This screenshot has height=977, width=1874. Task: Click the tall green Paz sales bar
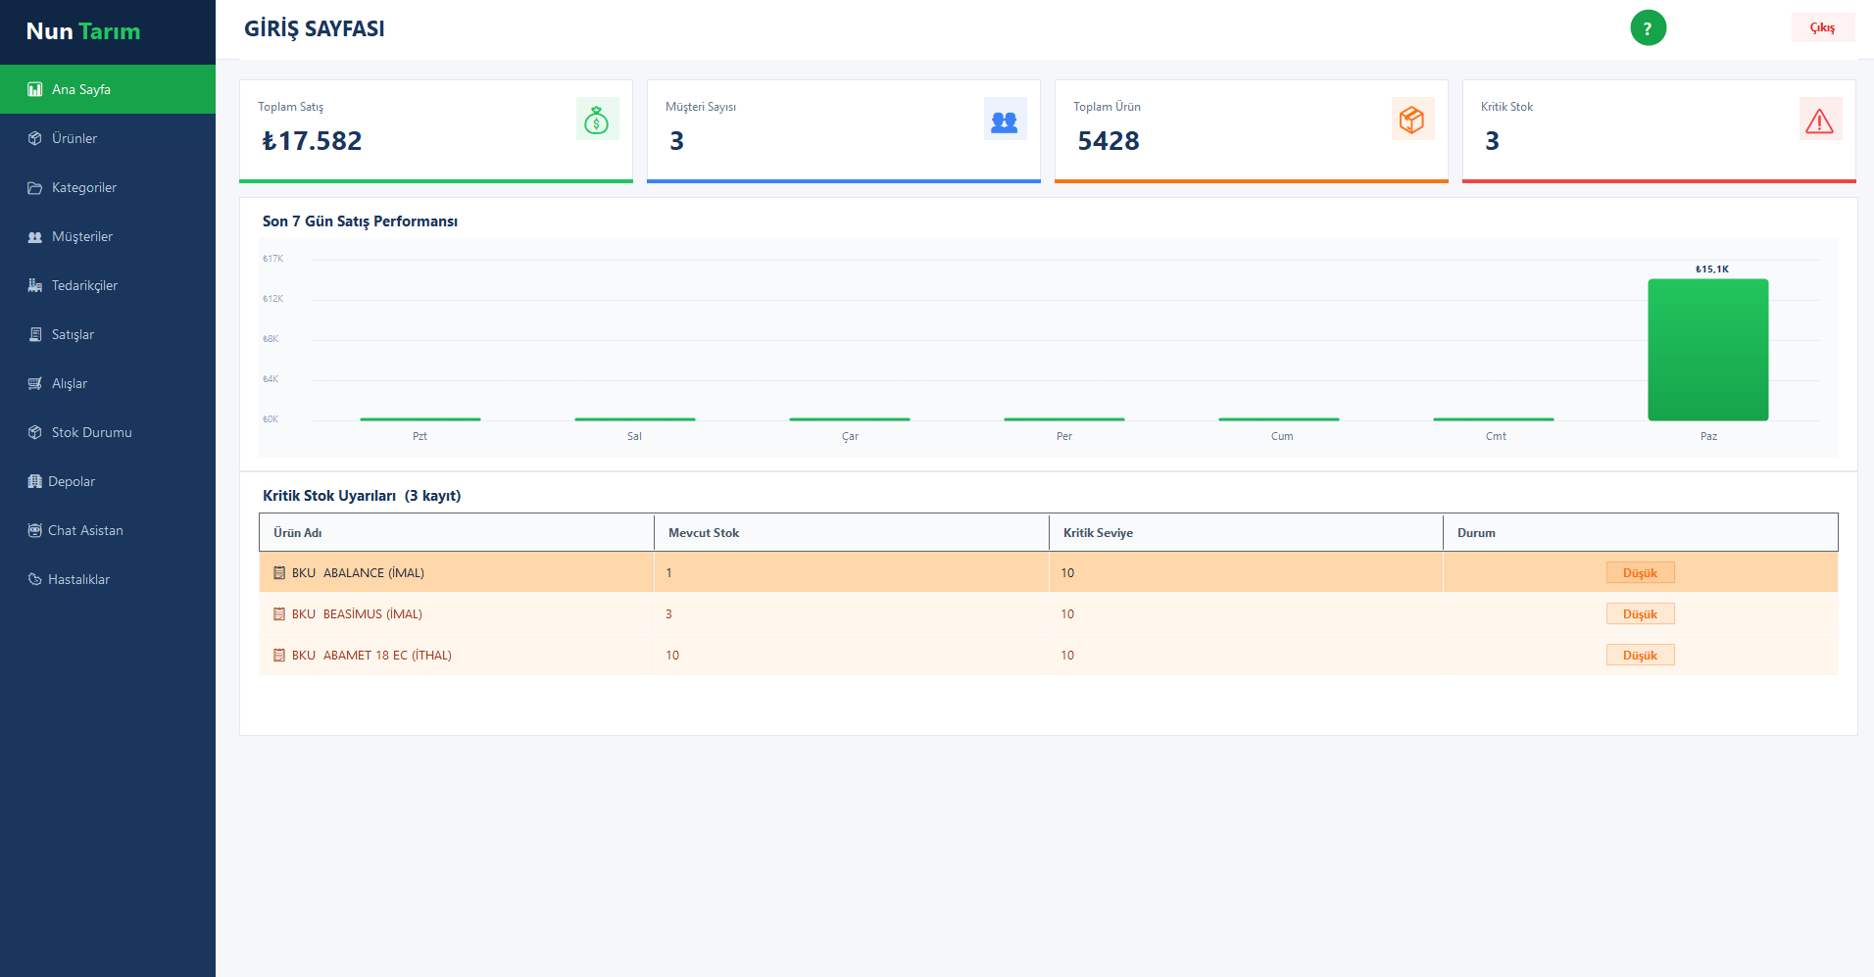(1707, 350)
